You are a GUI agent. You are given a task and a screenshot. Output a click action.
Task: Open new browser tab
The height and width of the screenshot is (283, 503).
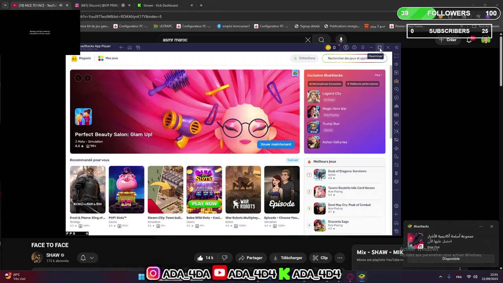pyautogui.click(x=201, y=6)
